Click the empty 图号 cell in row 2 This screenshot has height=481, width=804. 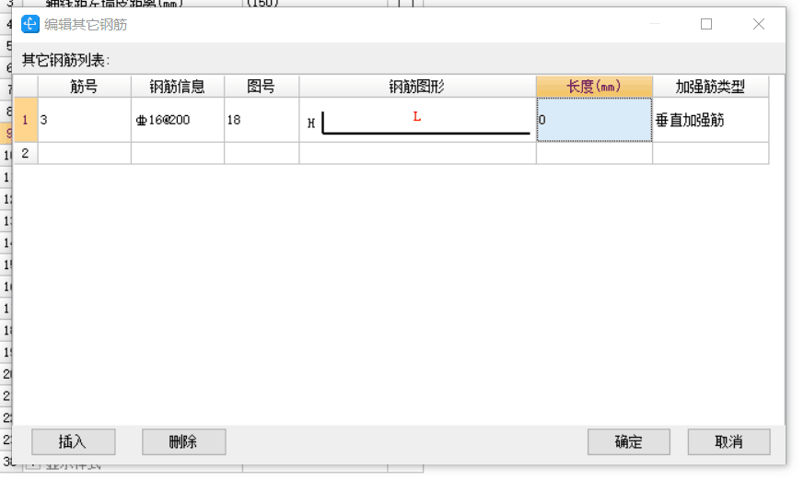pyautogui.click(x=262, y=153)
